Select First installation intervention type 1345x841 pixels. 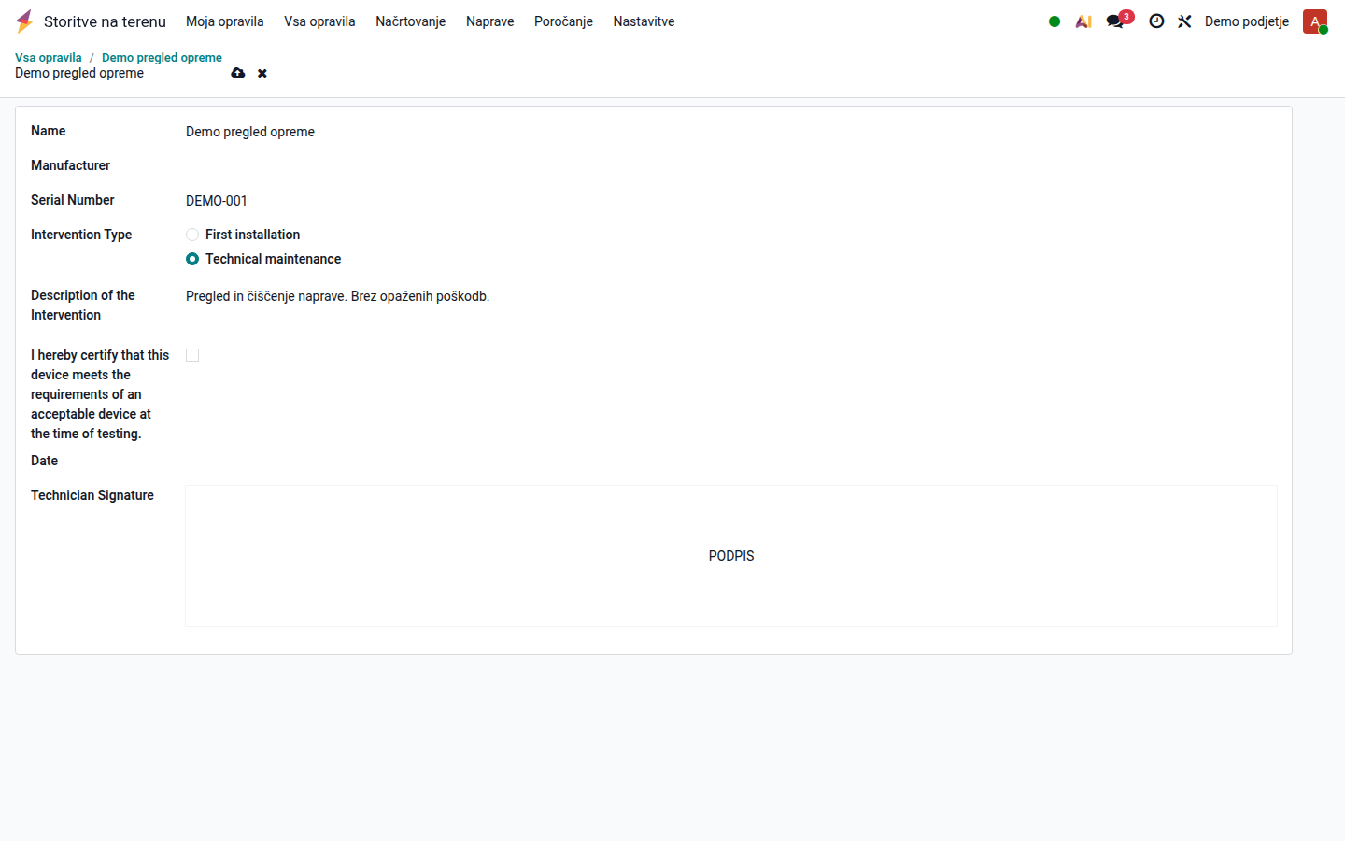(192, 235)
